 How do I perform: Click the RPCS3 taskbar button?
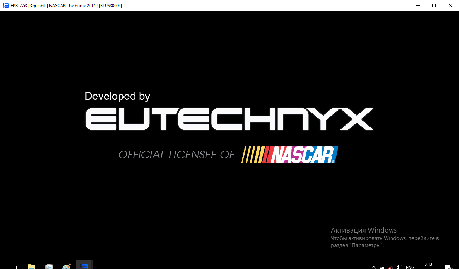point(84,266)
